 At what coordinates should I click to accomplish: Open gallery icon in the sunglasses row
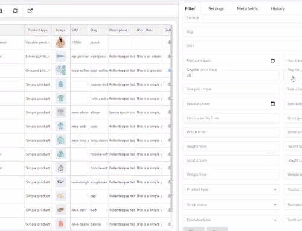pos(169,182)
